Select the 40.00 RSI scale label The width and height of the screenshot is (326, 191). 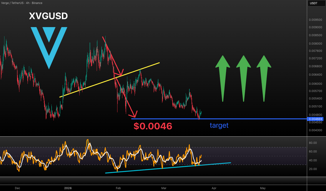pos(313,160)
